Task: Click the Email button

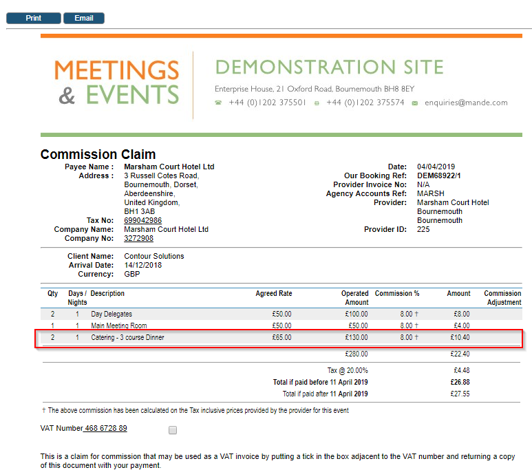Action: pos(84,19)
